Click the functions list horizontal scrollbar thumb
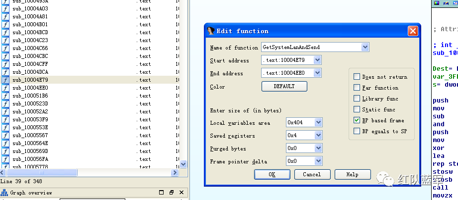 (42, 173)
